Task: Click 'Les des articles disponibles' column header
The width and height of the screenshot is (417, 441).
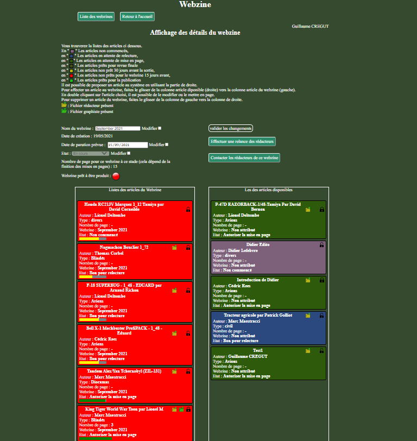Action: coord(269,190)
